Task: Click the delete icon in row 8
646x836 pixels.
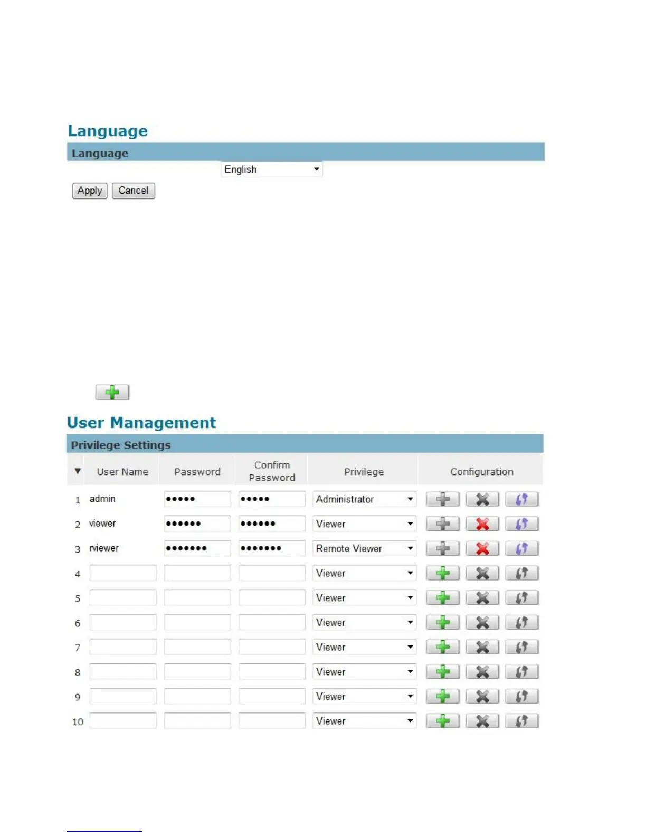Action: tap(482, 672)
